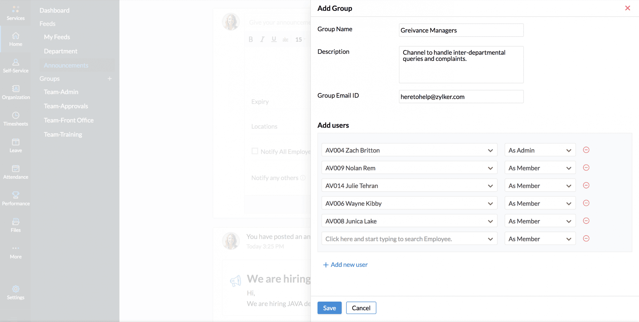The image size is (639, 322).
Task: Select Department feeds
Action: [60, 51]
